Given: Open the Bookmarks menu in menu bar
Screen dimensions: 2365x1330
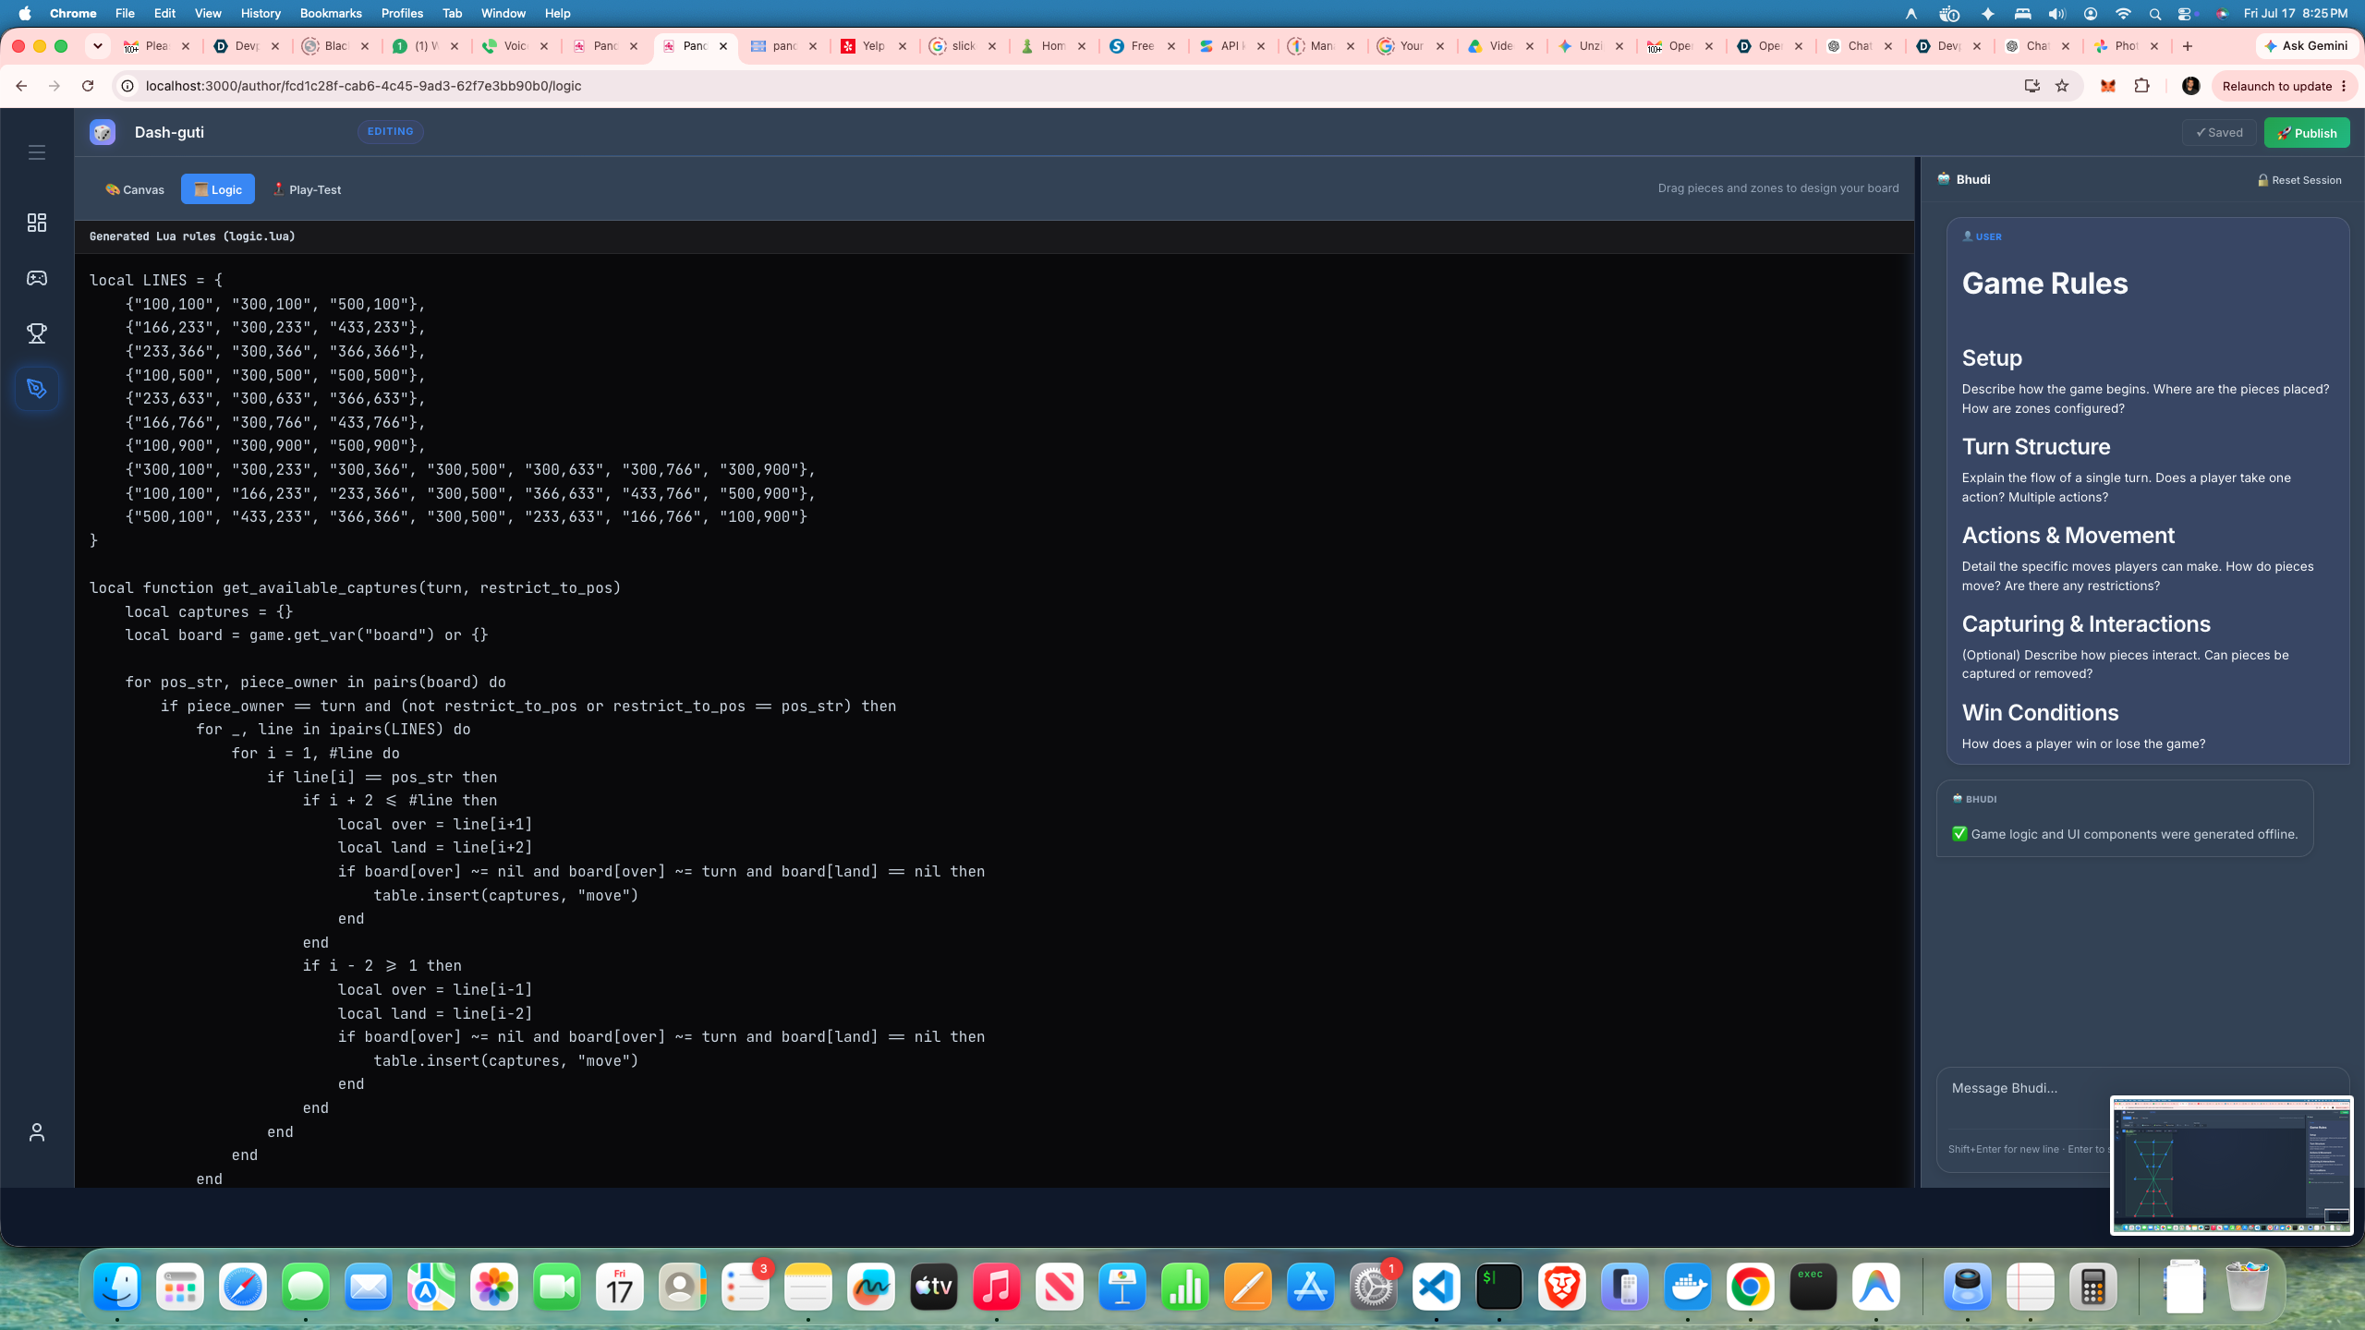Looking at the screenshot, I should 330,13.
